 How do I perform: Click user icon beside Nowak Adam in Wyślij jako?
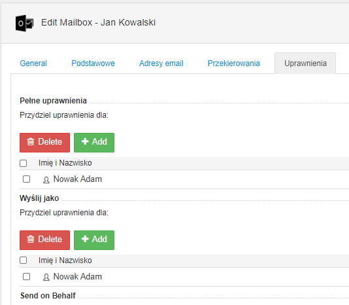46,277
